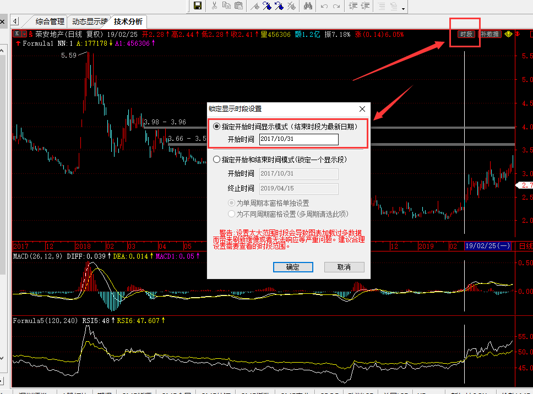The width and height of the screenshot is (533, 394).
Task: Go to previous bookmark icon
Action: [279, 6]
